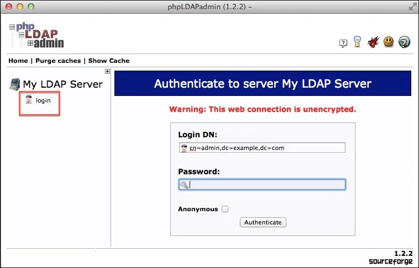Screen dimensions: 419x268
Task: Click the smiley face donate icon
Action: (x=389, y=42)
